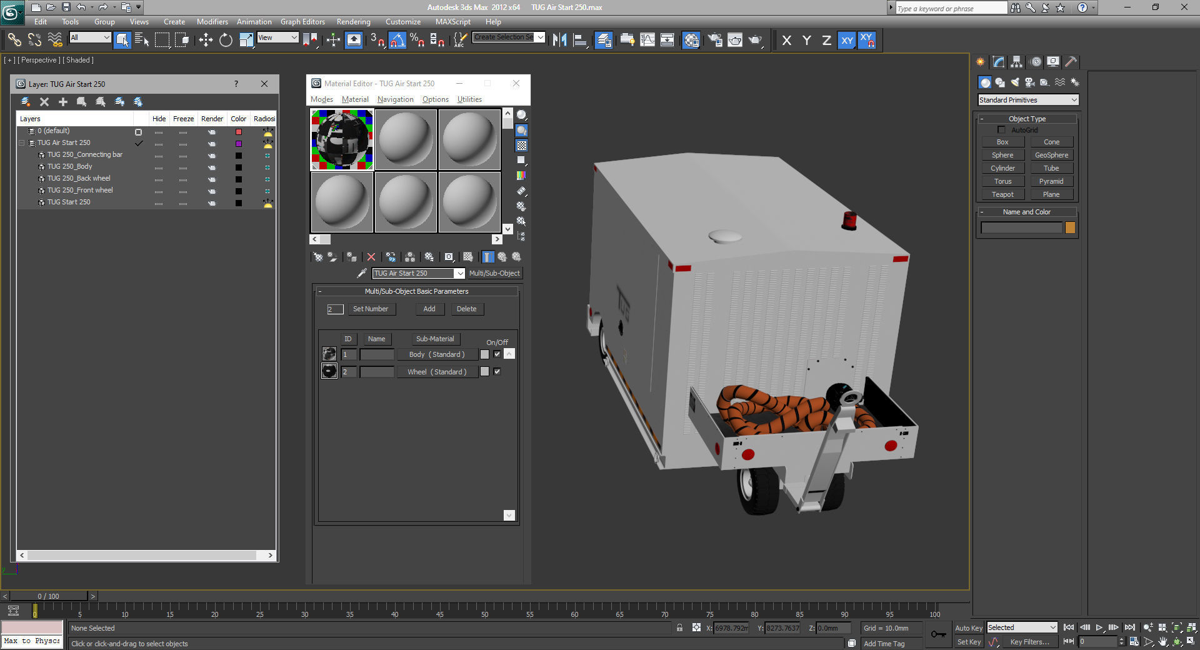Click the Teapot primitive button
1200x650 pixels.
tap(1002, 194)
